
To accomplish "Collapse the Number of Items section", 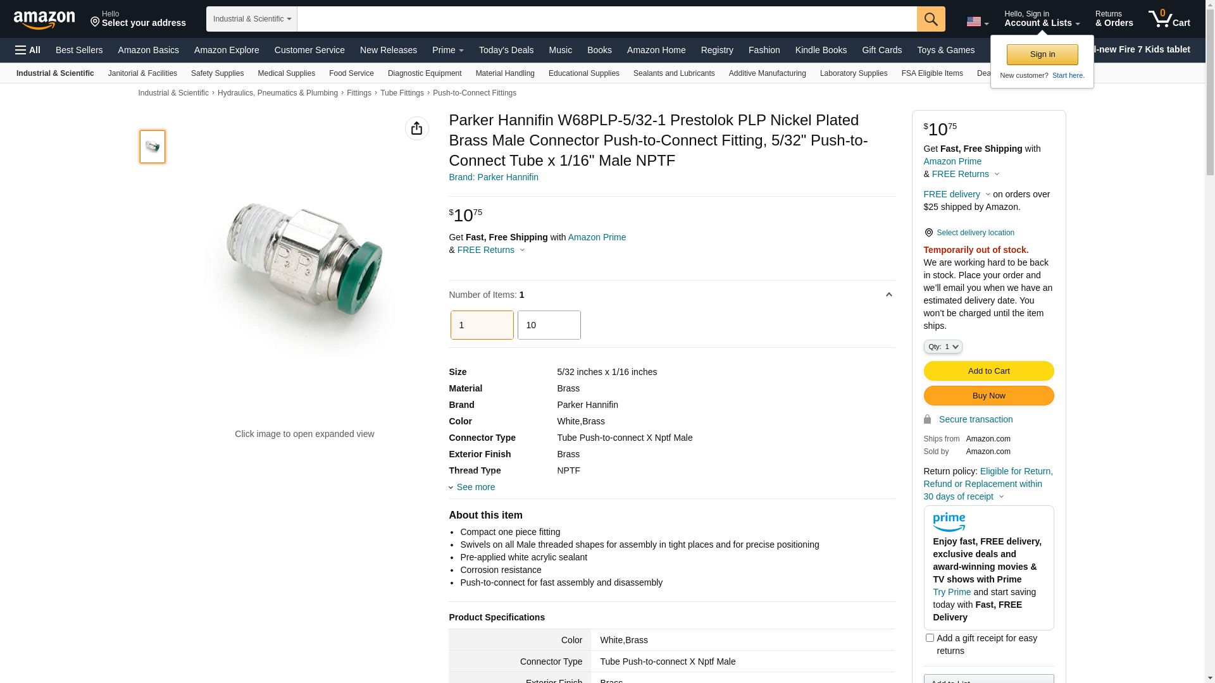I will (888, 295).
